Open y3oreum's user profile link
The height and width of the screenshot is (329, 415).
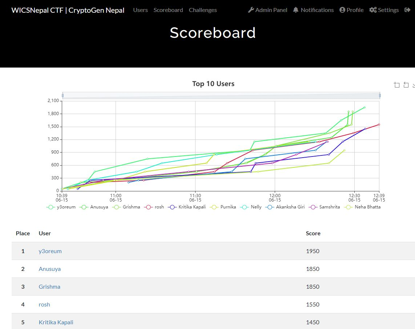click(50, 251)
